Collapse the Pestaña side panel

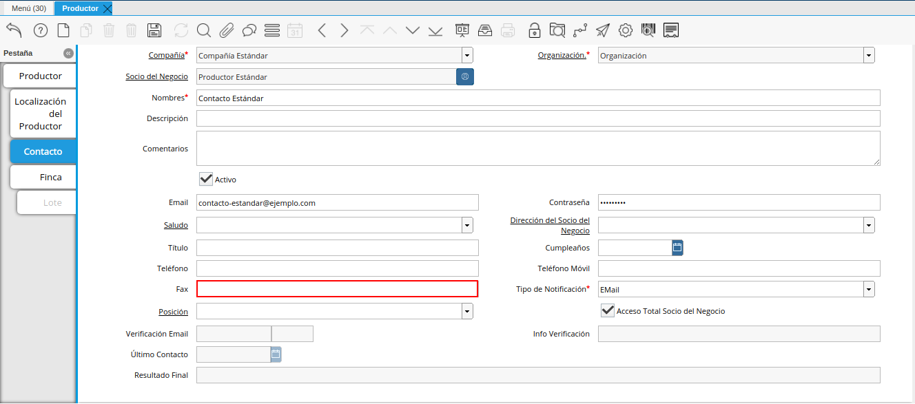click(68, 54)
